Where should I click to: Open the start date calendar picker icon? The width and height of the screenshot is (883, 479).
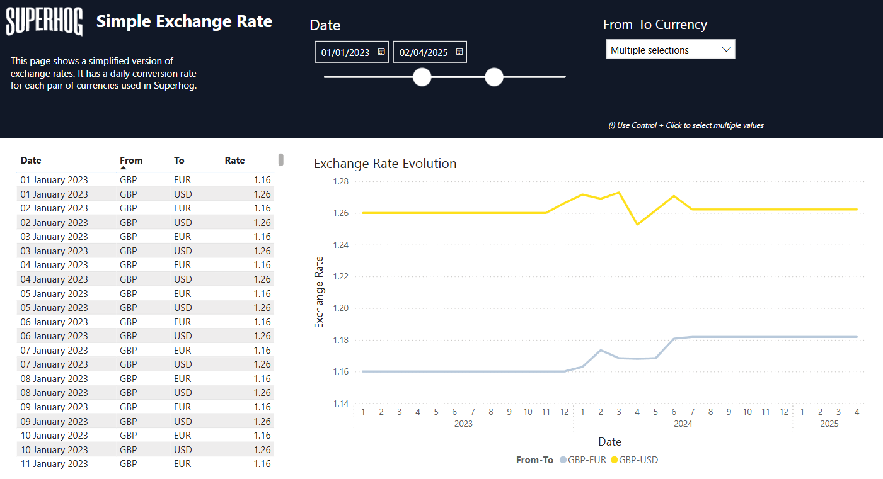(x=381, y=52)
